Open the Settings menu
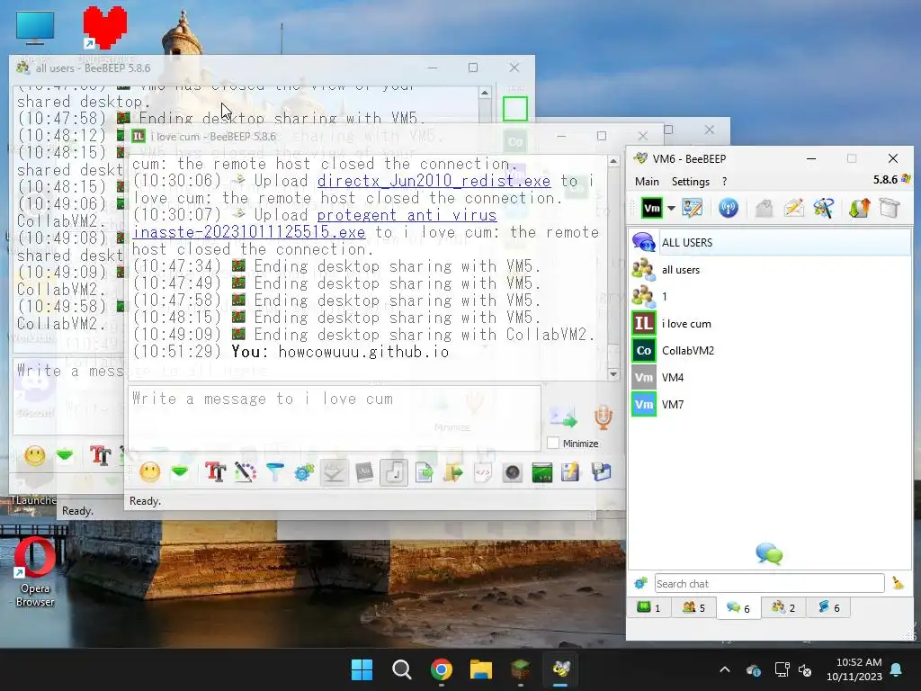This screenshot has width=921, height=691. pyautogui.click(x=691, y=182)
